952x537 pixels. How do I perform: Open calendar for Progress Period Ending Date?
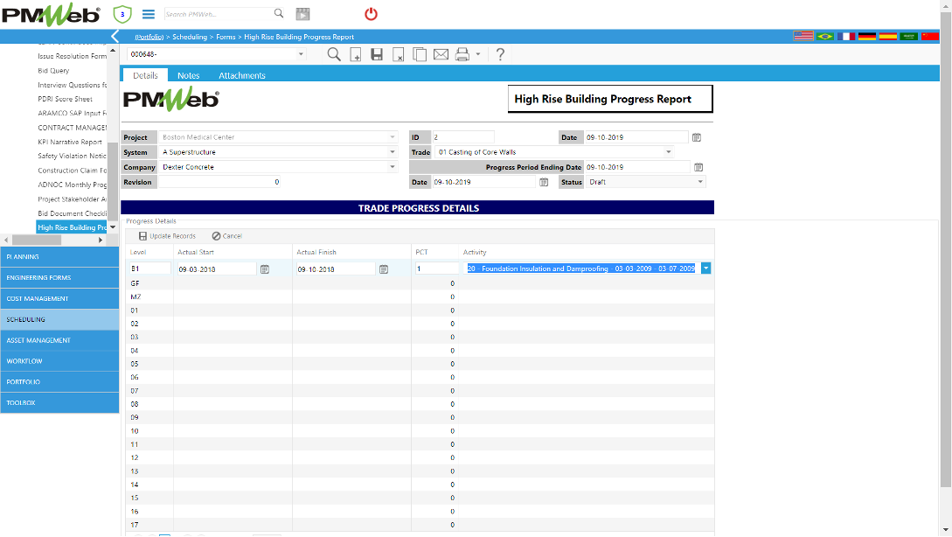pos(698,167)
